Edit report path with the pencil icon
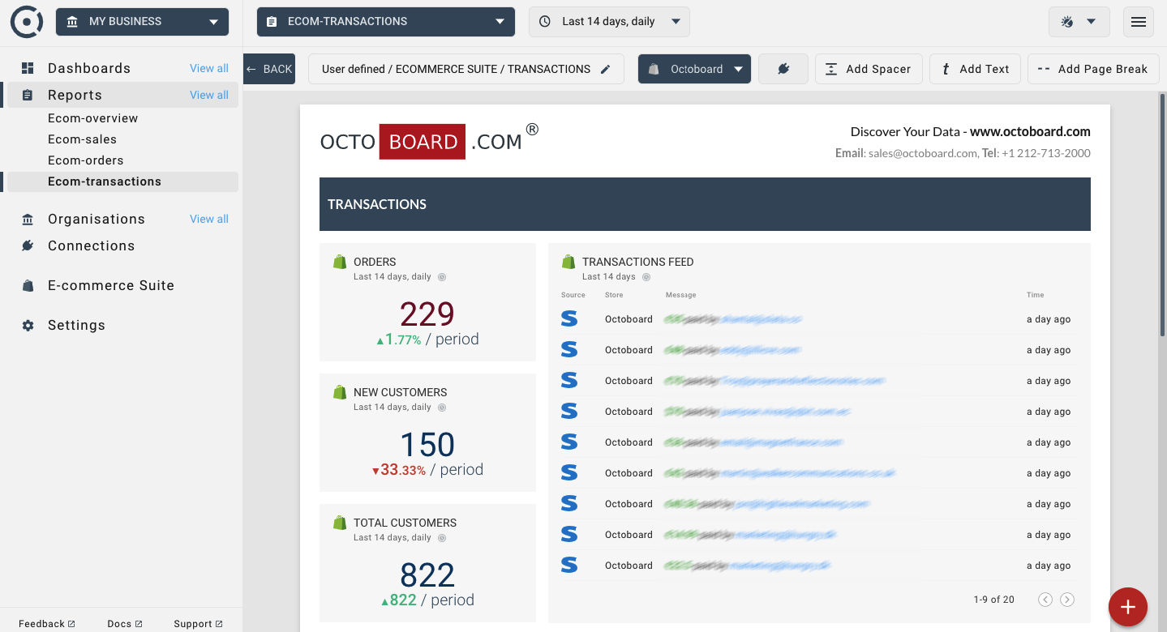This screenshot has height=632, width=1167. [605, 70]
